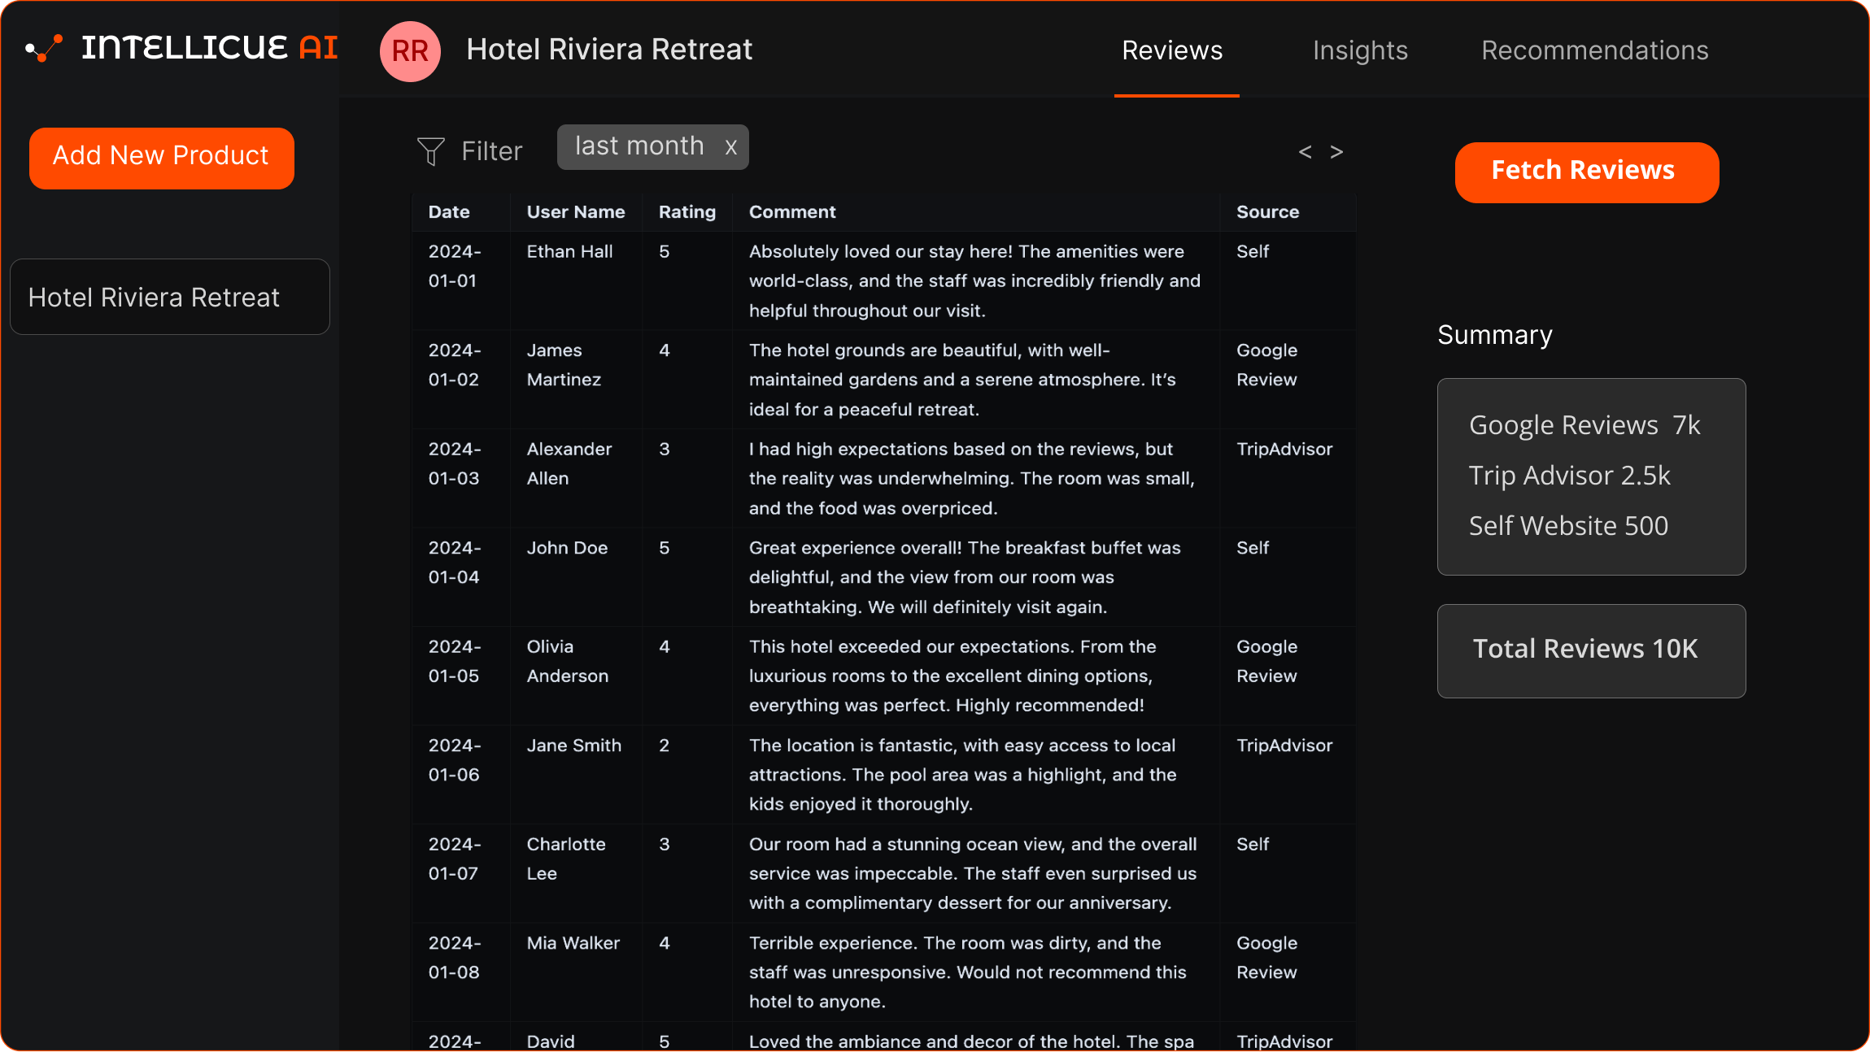The image size is (1870, 1052).
Task: Click Jane Smith's user name
Action: [x=574, y=746]
